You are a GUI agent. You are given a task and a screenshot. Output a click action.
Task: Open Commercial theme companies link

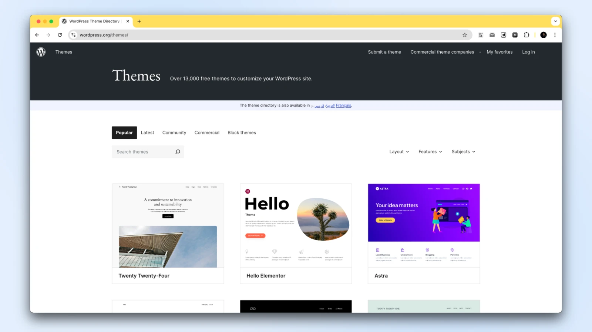coord(442,52)
